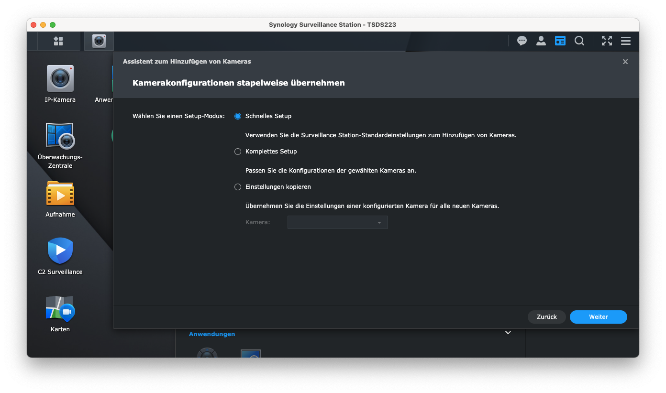Viewport: 666px width, 393px height.
Task: Launch the C2 Surveillance icon
Action: [x=60, y=251]
